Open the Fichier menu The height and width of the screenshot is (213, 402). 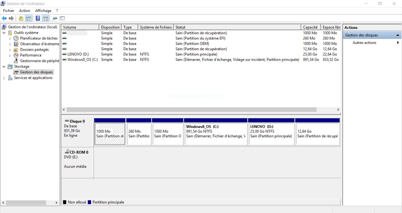coord(9,11)
